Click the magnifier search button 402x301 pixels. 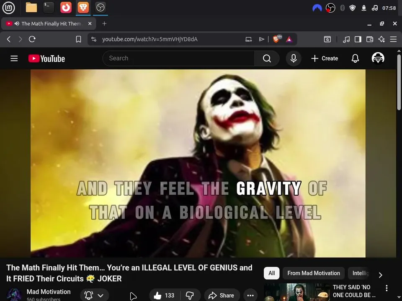click(x=267, y=59)
